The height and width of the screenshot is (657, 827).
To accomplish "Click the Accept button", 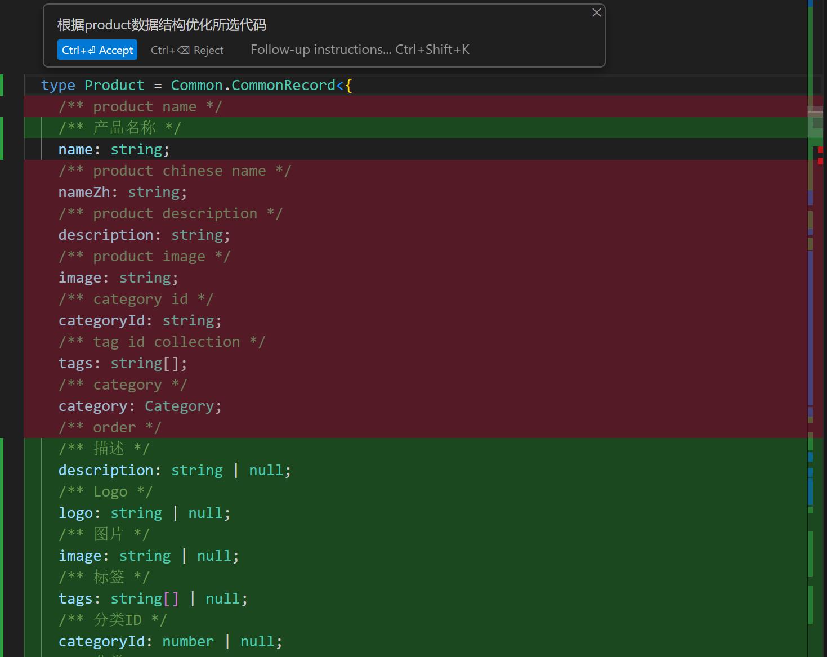I will 97,50.
